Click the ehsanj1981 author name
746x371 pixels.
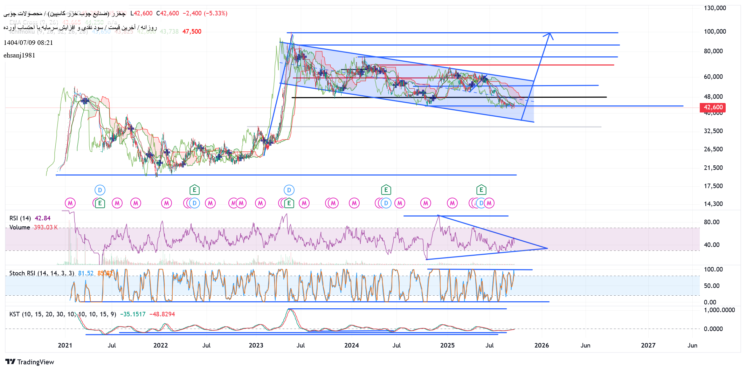pyautogui.click(x=19, y=55)
